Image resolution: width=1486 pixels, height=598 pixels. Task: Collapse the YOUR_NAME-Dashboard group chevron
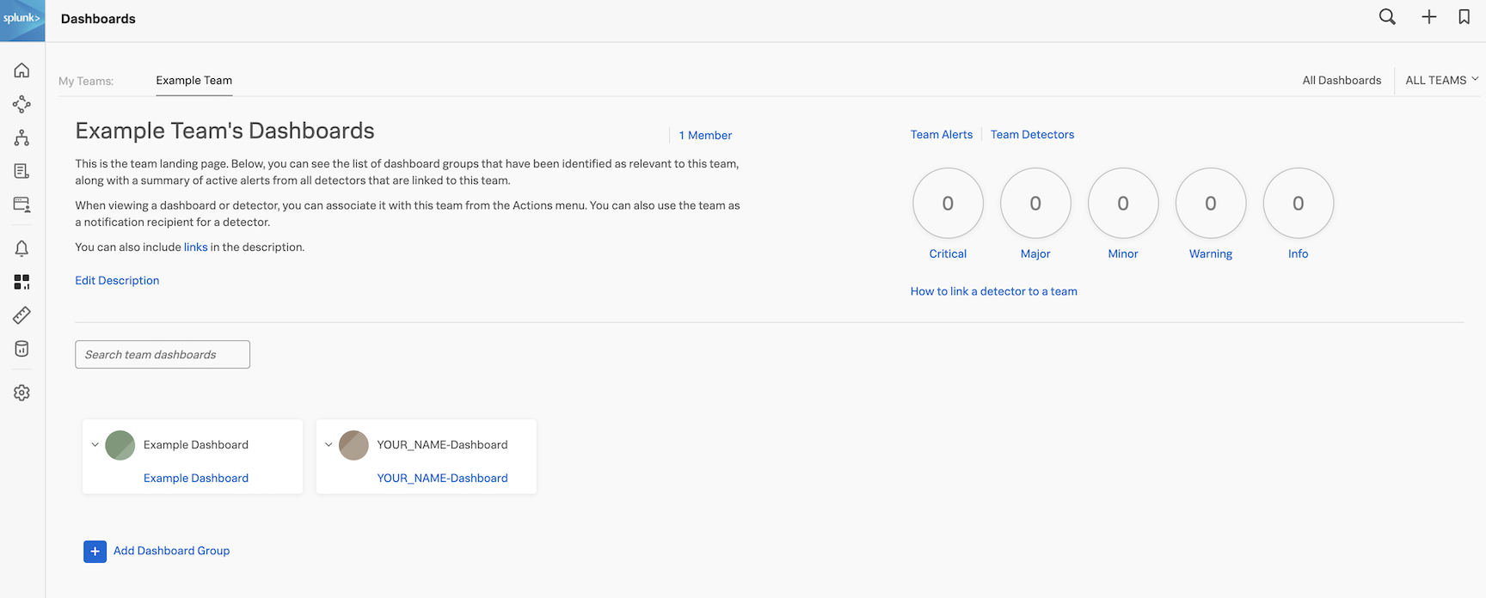[x=329, y=445]
